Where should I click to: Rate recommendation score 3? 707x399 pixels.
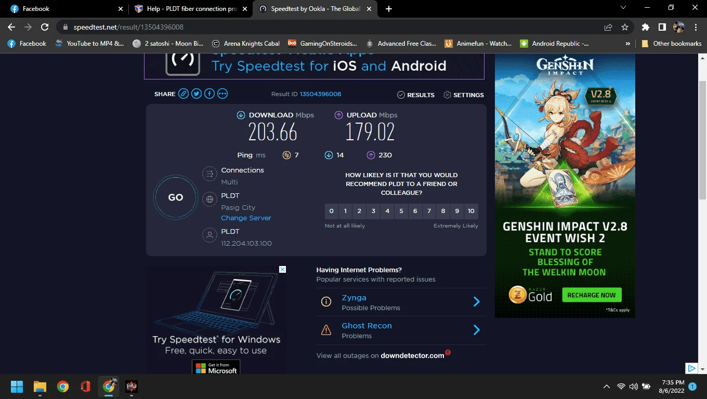click(373, 211)
